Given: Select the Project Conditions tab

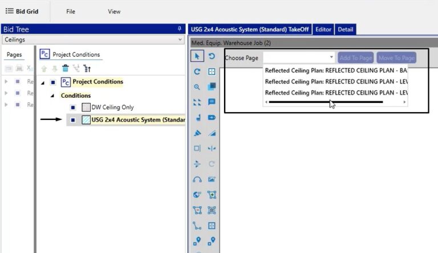Looking at the screenshot, I should pos(71,54).
